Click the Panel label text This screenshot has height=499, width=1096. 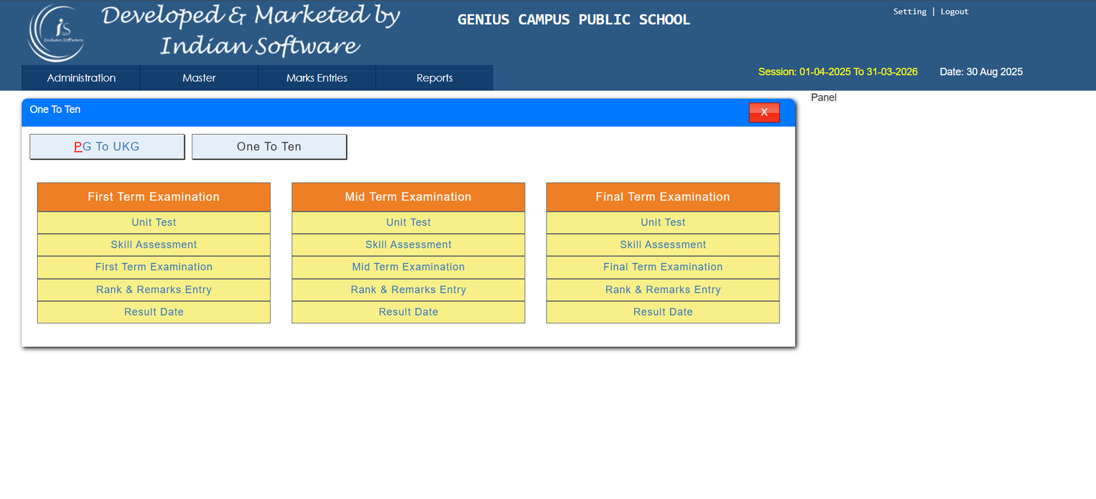pyautogui.click(x=823, y=97)
